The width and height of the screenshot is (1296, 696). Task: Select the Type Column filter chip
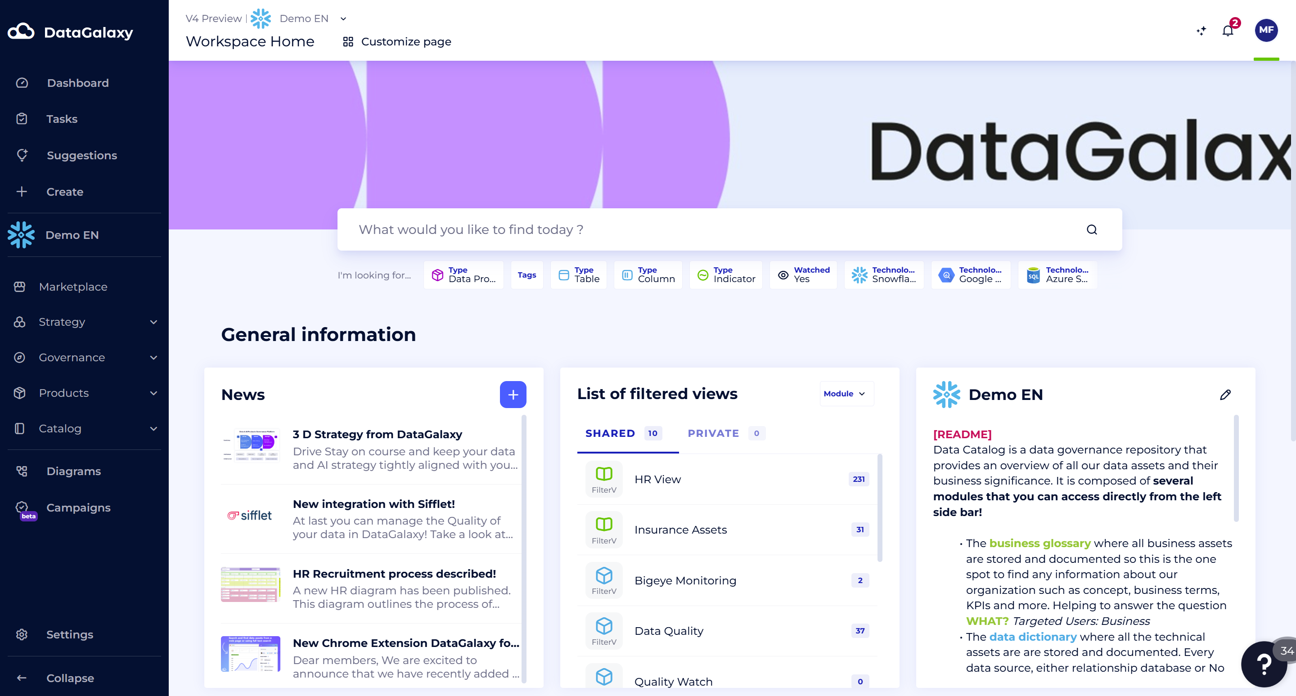pyautogui.click(x=648, y=274)
